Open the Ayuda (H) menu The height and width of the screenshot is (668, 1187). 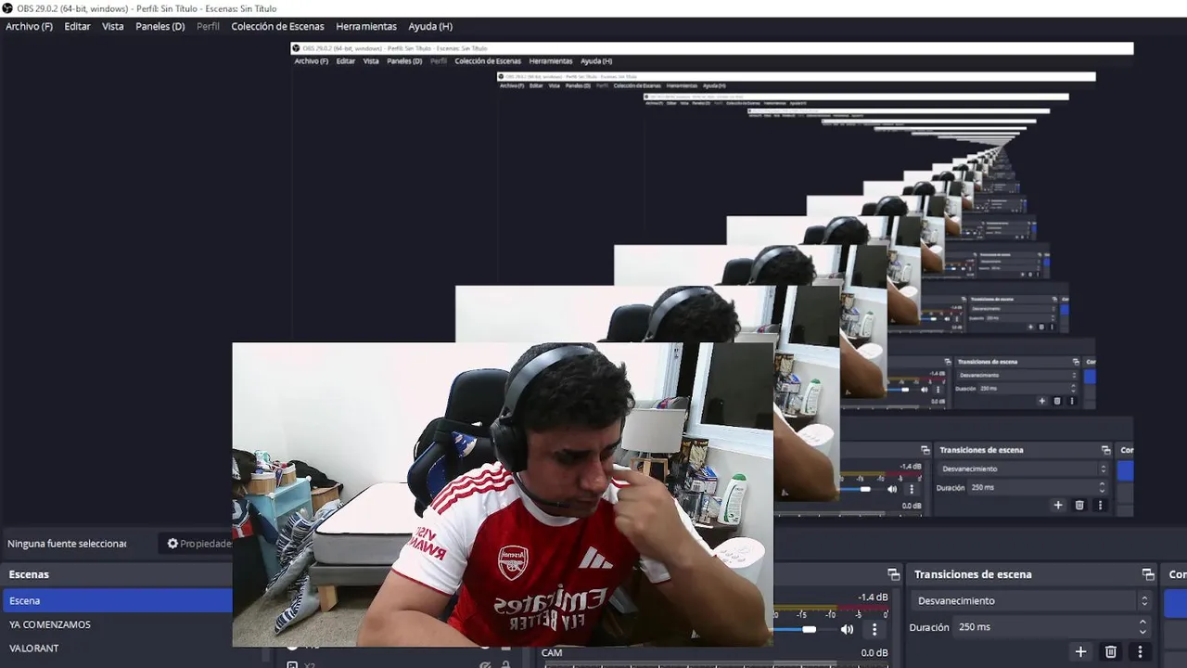tap(430, 26)
